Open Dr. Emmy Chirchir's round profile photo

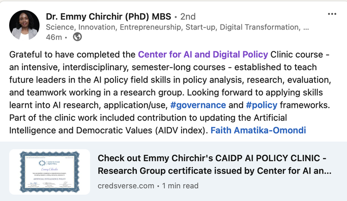click(x=24, y=25)
